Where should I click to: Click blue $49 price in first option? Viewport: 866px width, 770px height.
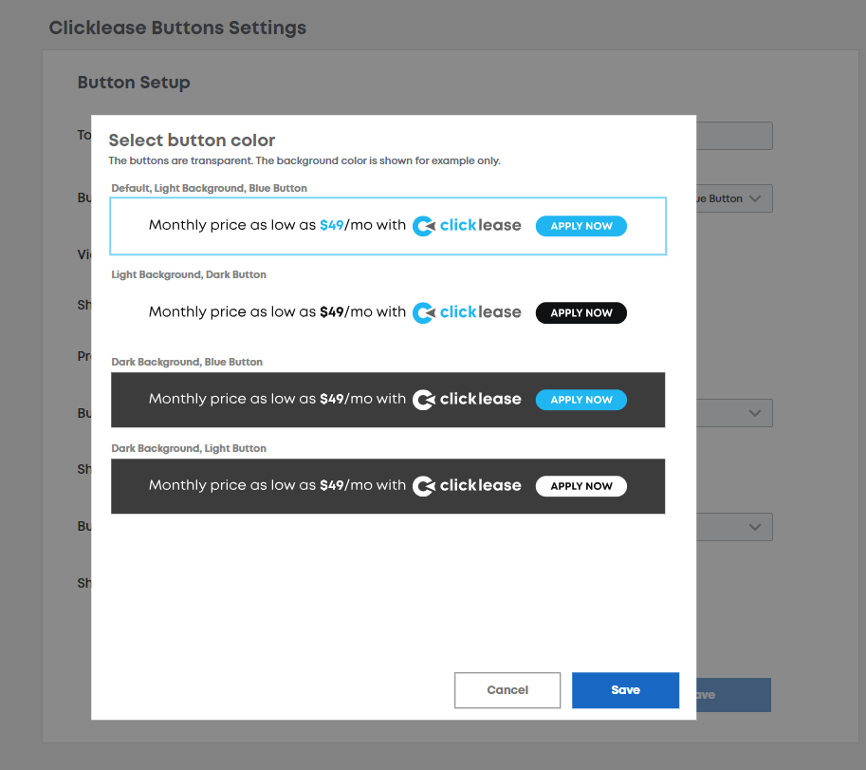coord(331,225)
